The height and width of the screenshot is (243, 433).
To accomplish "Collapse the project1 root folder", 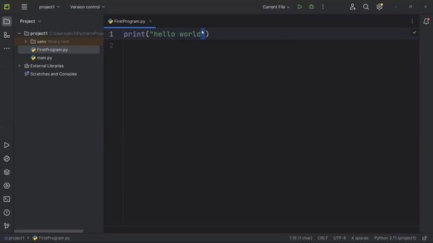I will coord(20,33).
